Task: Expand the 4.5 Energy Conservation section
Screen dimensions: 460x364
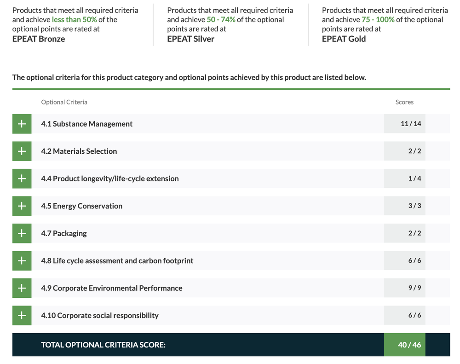Action: pos(22,206)
